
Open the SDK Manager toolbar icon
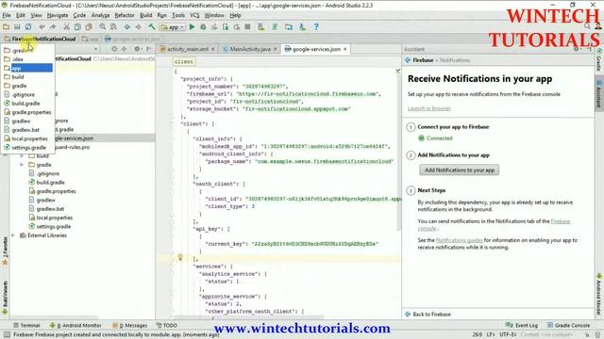click(302, 27)
